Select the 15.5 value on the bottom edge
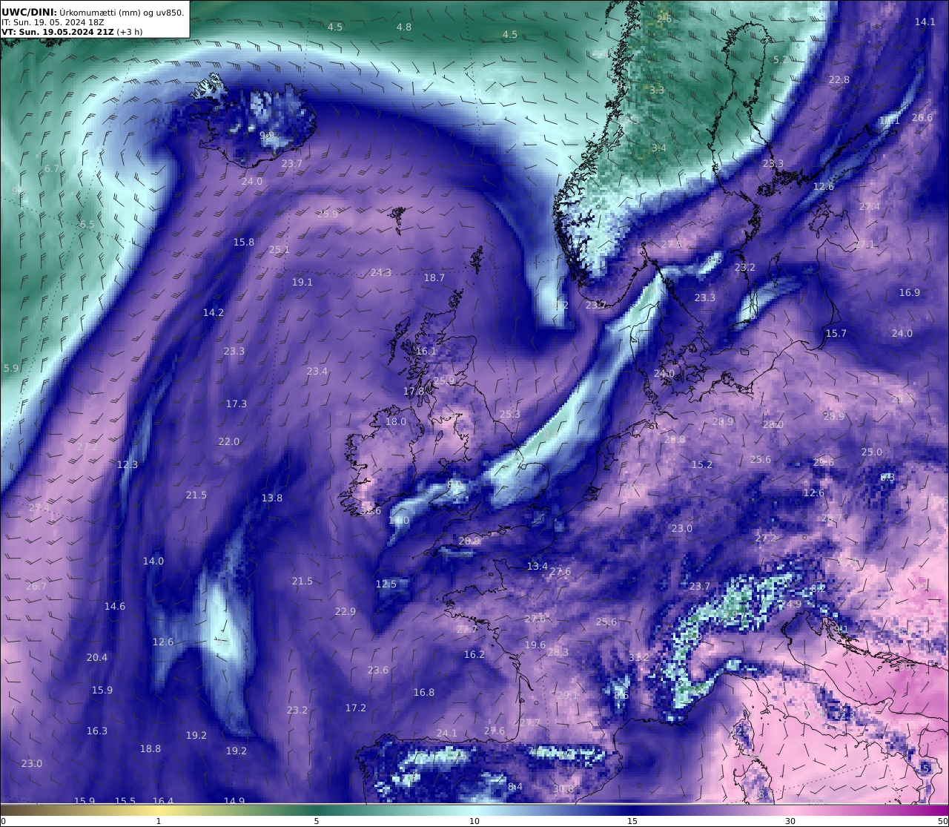 click(125, 801)
